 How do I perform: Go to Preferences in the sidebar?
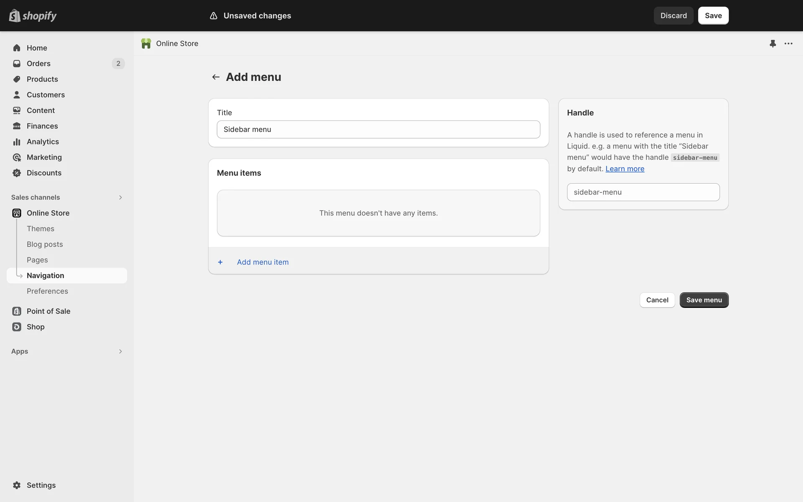coord(47,291)
